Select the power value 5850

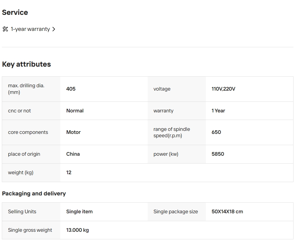(x=218, y=154)
